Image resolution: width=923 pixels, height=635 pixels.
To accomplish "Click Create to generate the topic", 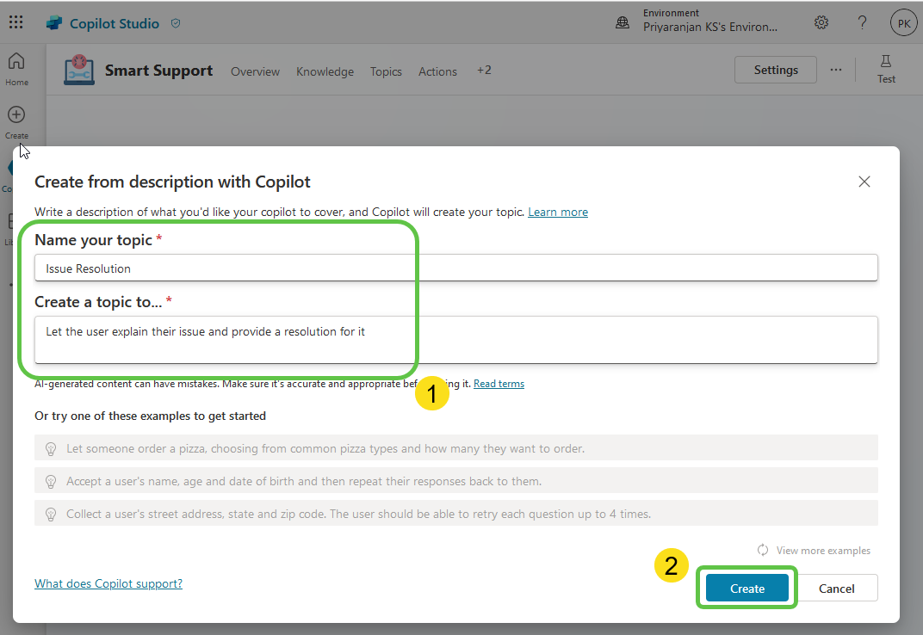I will (x=746, y=588).
